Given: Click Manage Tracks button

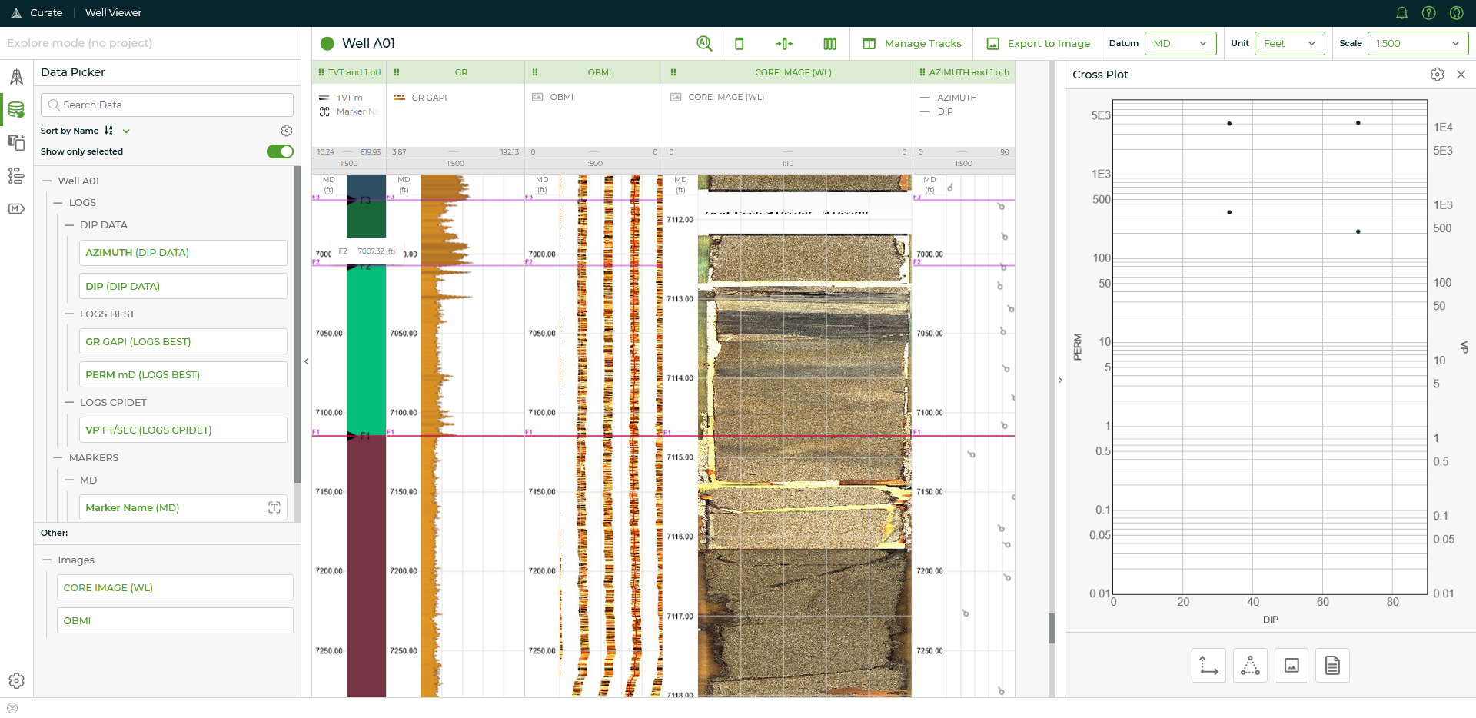Looking at the screenshot, I should [x=912, y=44].
